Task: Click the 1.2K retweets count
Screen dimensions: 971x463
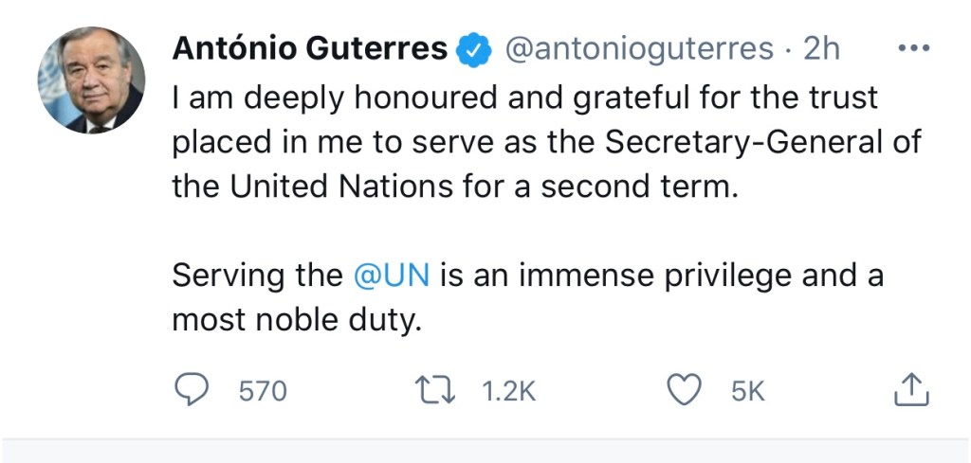Action: pos(509,391)
